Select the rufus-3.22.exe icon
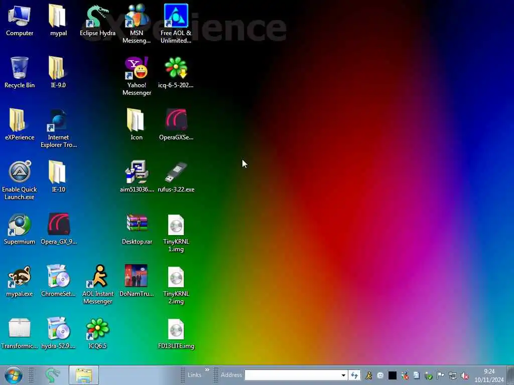 (176, 177)
